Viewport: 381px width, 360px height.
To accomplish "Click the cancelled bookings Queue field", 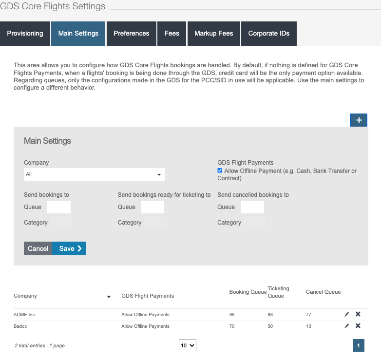I will [x=252, y=207].
